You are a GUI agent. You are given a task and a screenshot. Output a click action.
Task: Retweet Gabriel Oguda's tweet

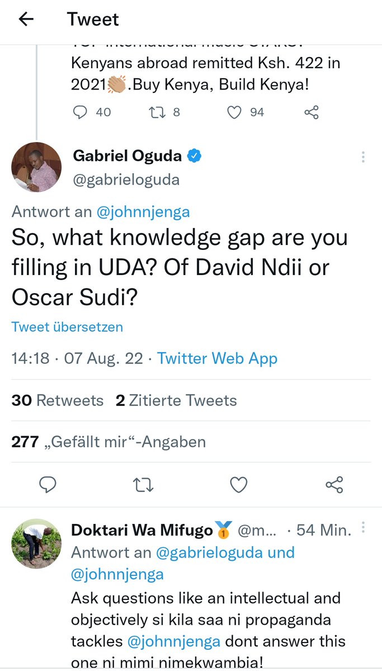click(143, 485)
